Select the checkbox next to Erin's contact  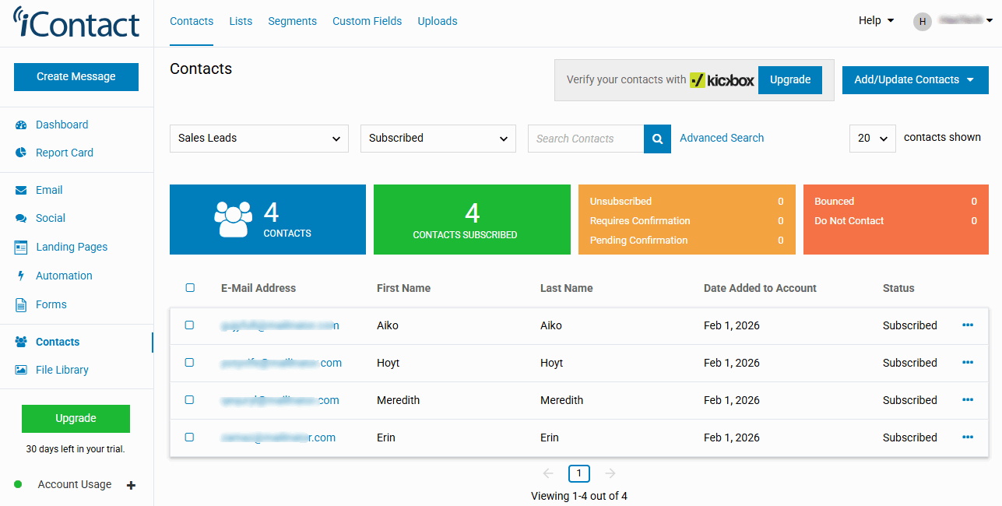(x=190, y=437)
